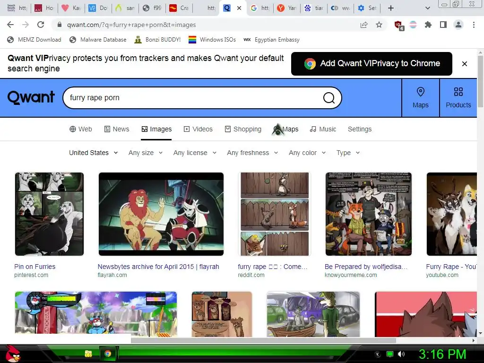Expand the Type filter dropdown
This screenshot has height=363, width=484.
(x=348, y=153)
